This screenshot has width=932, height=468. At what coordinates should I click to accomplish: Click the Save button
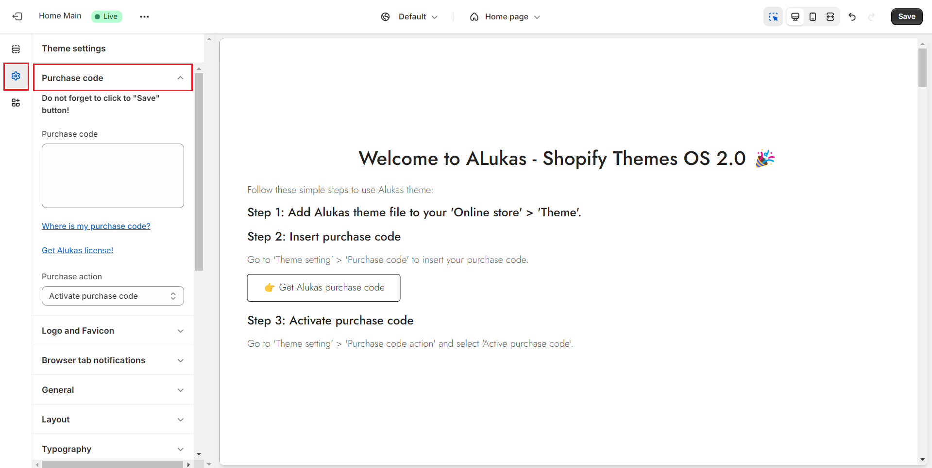click(906, 16)
